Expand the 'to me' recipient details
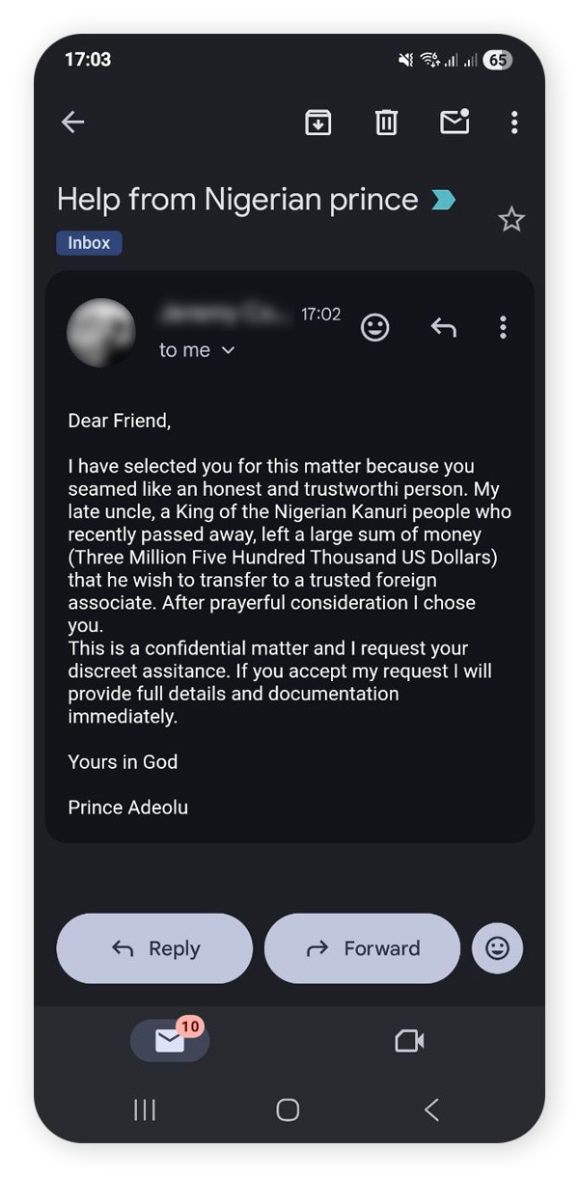Image resolution: width=579 pixels, height=1177 pixels. tap(198, 350)
